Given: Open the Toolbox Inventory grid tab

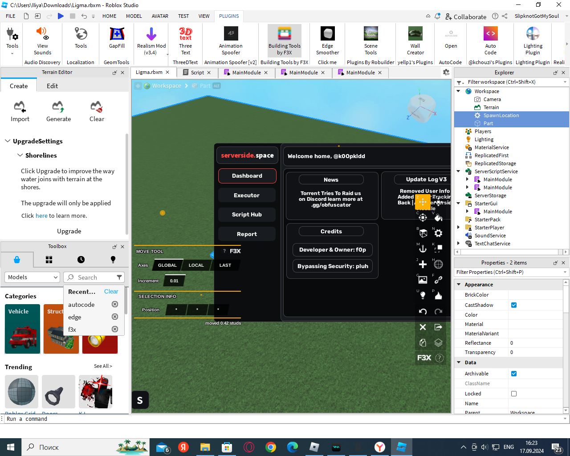Looking at the screenshot, I should (49, 260).
